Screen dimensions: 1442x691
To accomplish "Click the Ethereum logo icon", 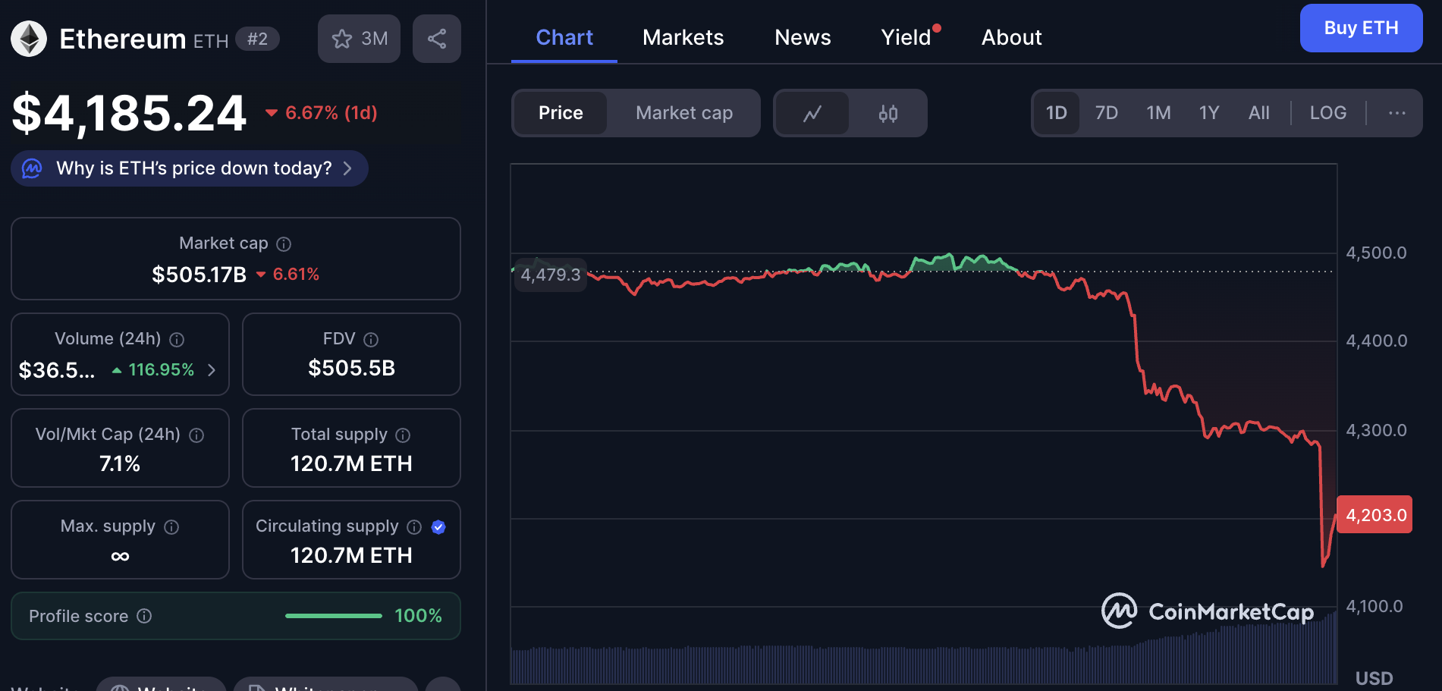I will point(29,39).
